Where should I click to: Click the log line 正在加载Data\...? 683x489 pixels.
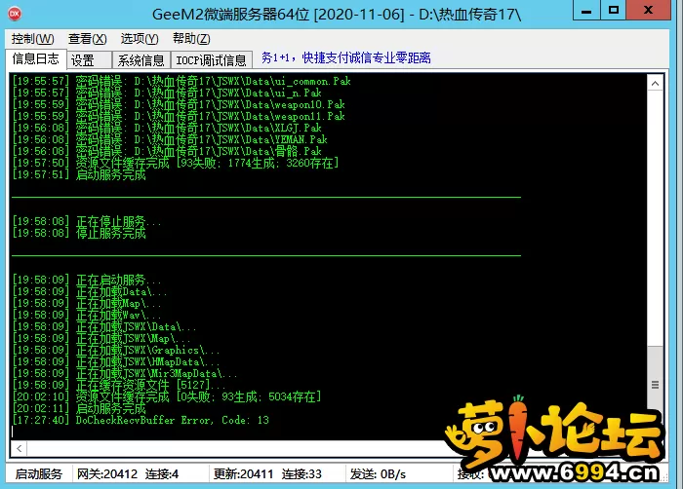click(90, 291)
